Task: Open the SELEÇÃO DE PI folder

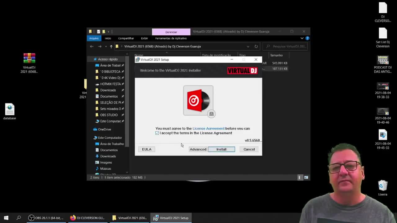Action: coord(109,103)
